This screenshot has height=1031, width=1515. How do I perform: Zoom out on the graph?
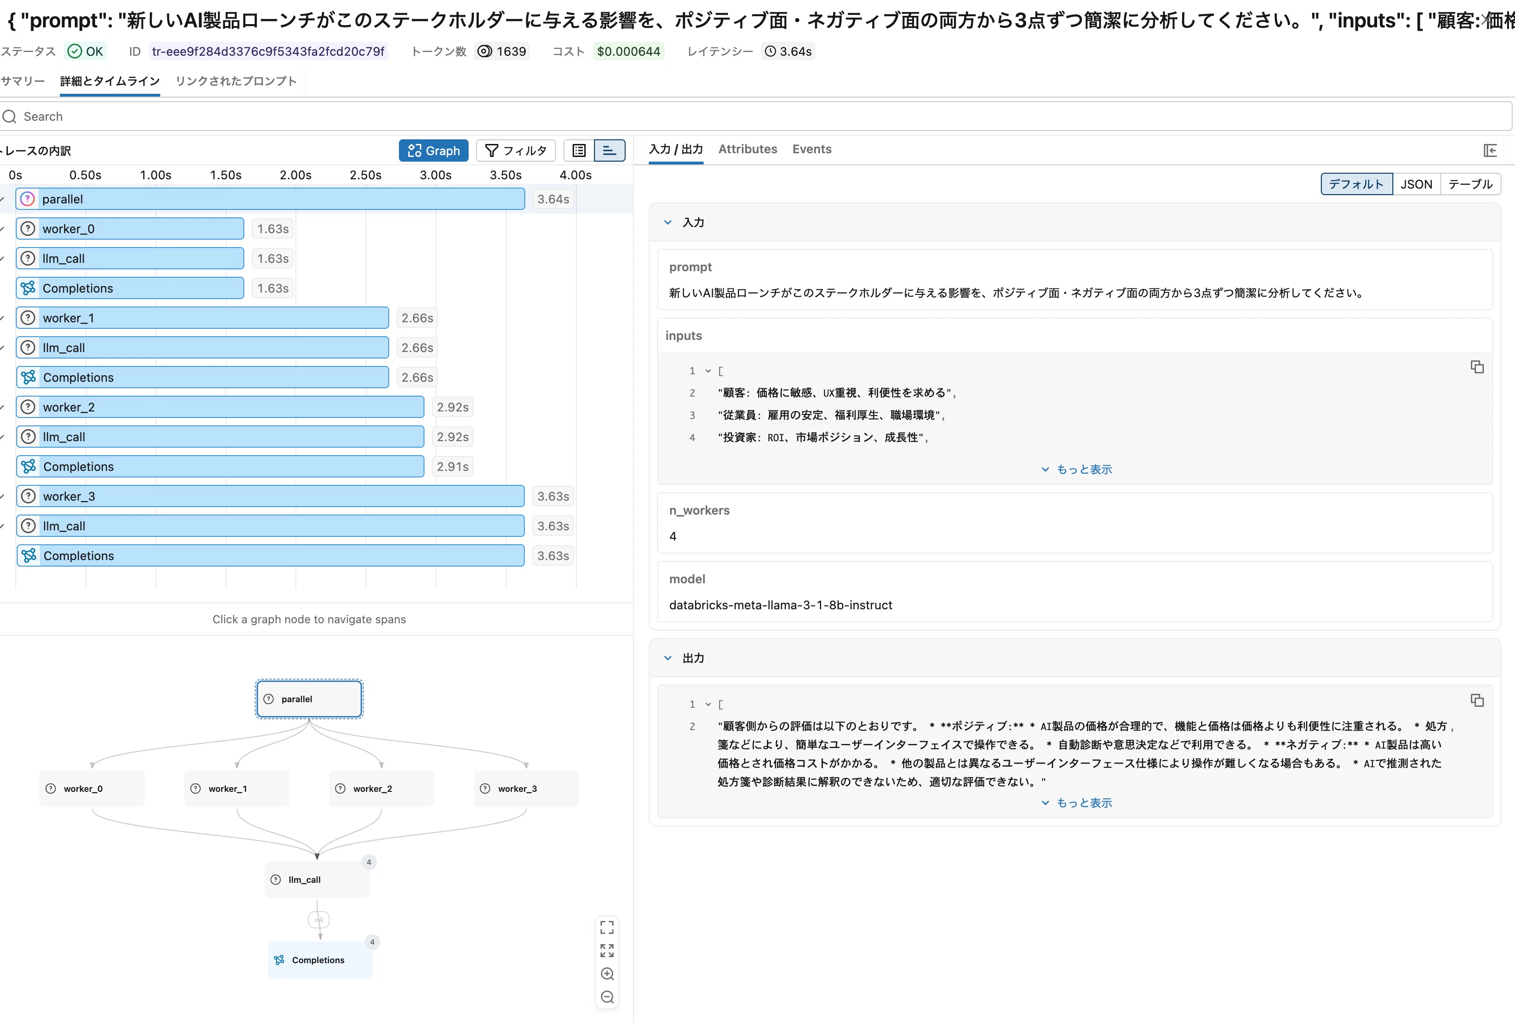[x=607, y=997]
